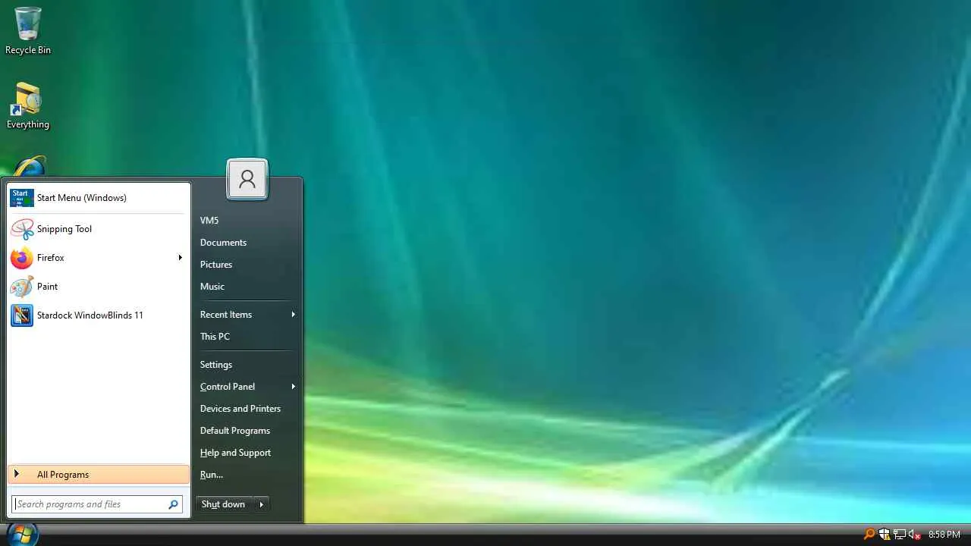Expand the Recent Items submenu
This screenshot has height=546, width=971.
(247, 315)
